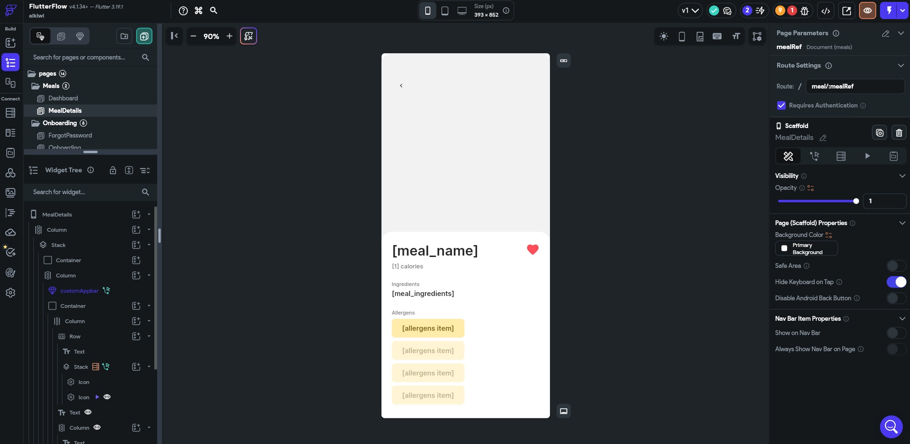
Task: Enable the Safe Area toggle
Action: click(x=896, y=266)
